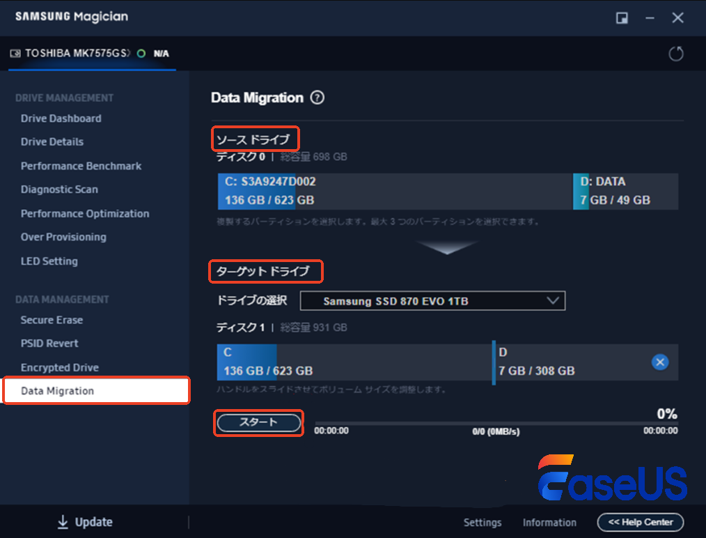706x538 pixels.
Task: Open the Help Center button
Action: pyautogui.click(x=640, y=522)
